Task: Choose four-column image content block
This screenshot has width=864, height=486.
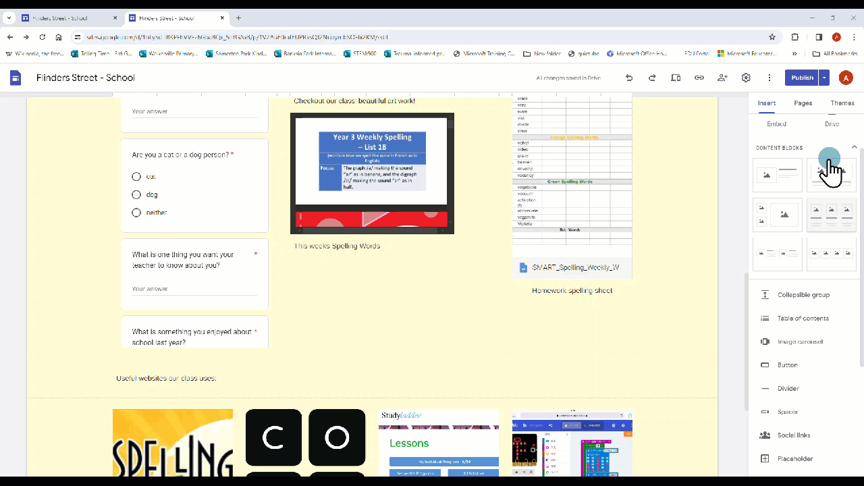Action: pyautogui.click(x=832, y=254)
